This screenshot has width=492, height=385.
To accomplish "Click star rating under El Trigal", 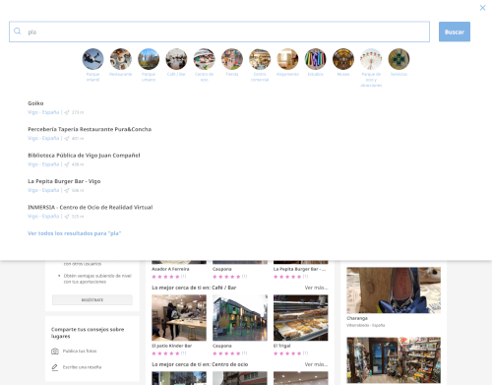I will [287, 353].
